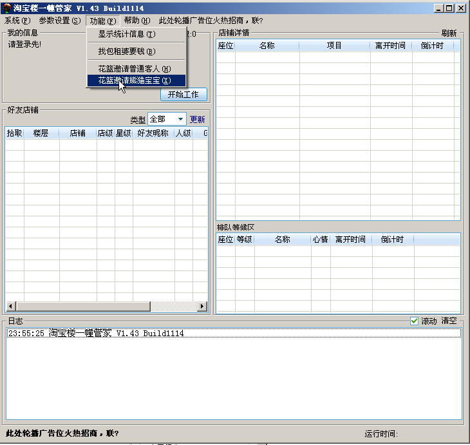Select 显示统计信息(T) menu entry

[136, 34]
